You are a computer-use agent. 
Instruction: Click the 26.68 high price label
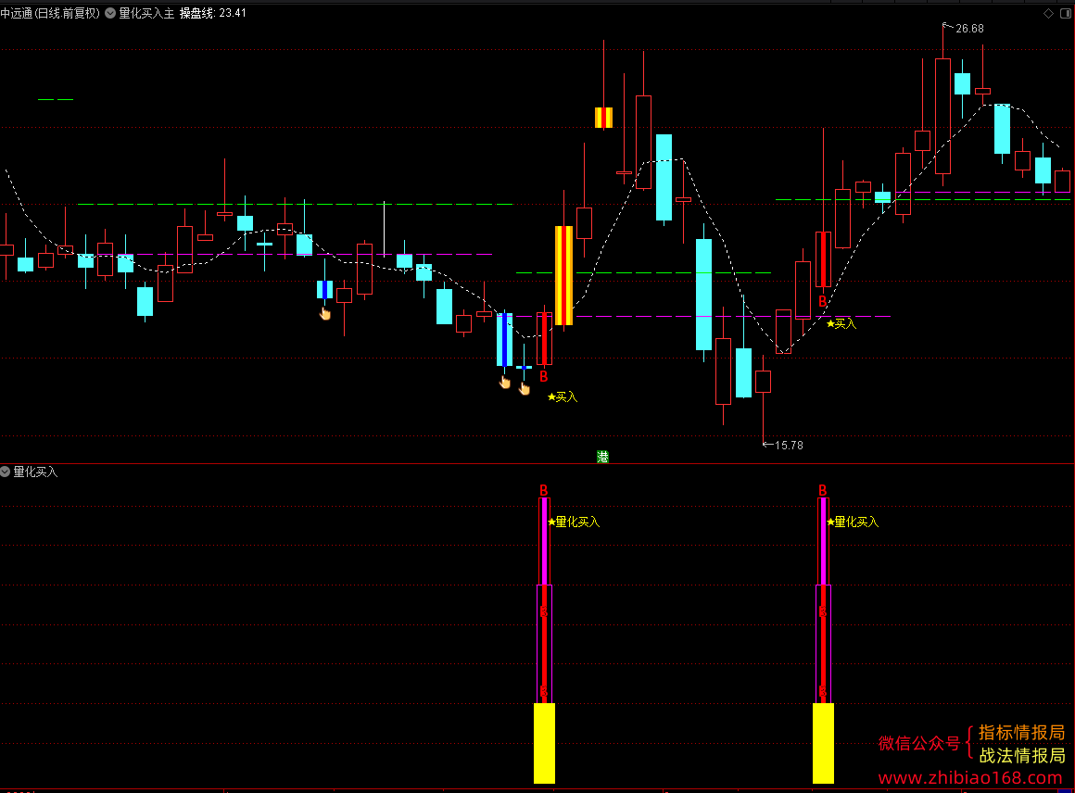pos(969,29)
